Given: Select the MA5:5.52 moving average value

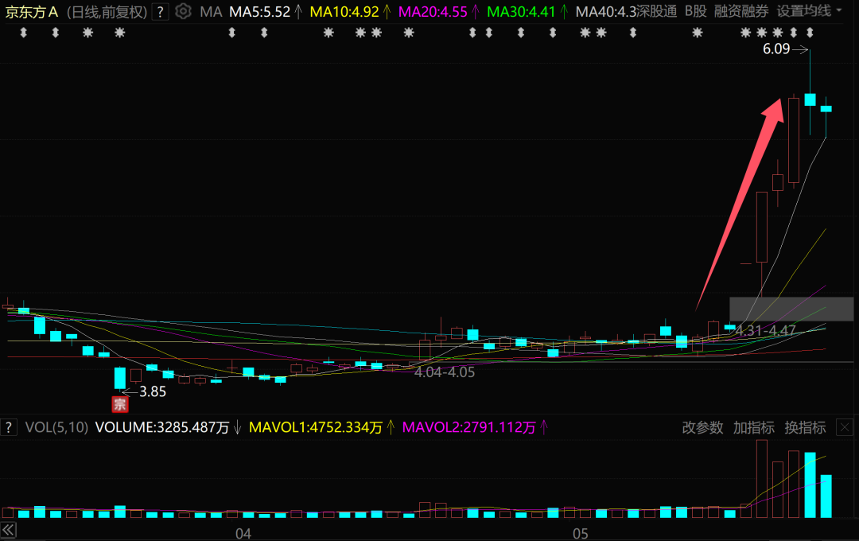Looking at the screenshot, I should [x=259, y=11].
